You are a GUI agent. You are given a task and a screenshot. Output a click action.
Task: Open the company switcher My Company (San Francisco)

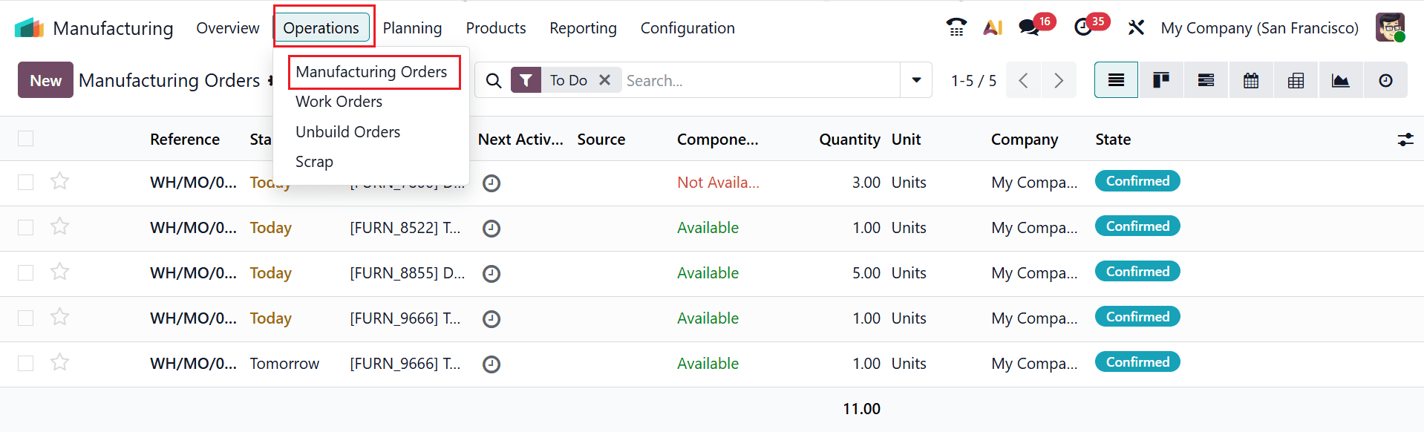coord(1259,28)
